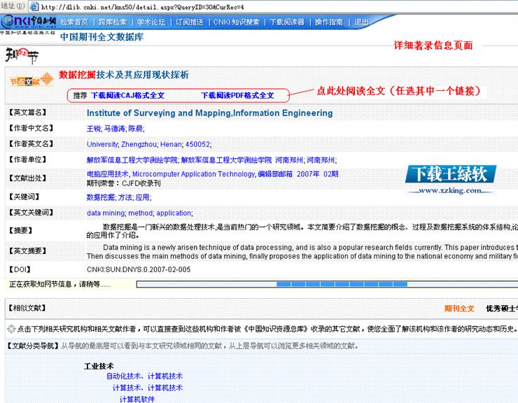Click the article title 数据挖掘技术及其应用现状探析
The height and width of the screenshot is (403, 518).
click(x=124, y=75)
